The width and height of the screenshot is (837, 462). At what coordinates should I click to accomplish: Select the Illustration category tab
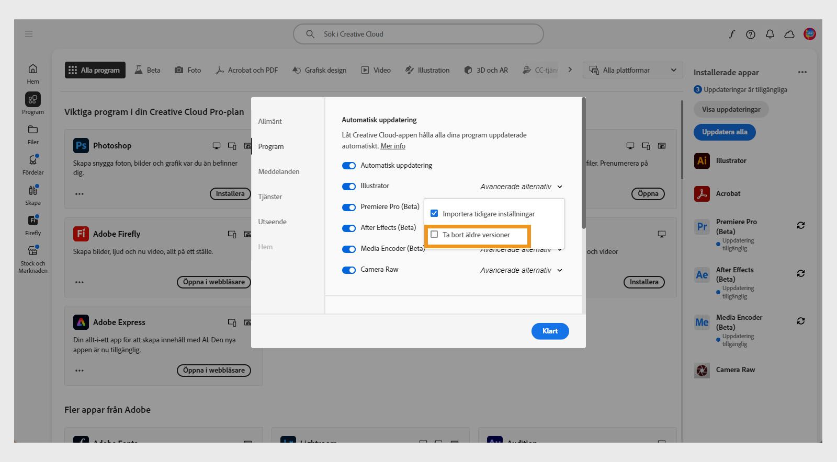(427, 70)
